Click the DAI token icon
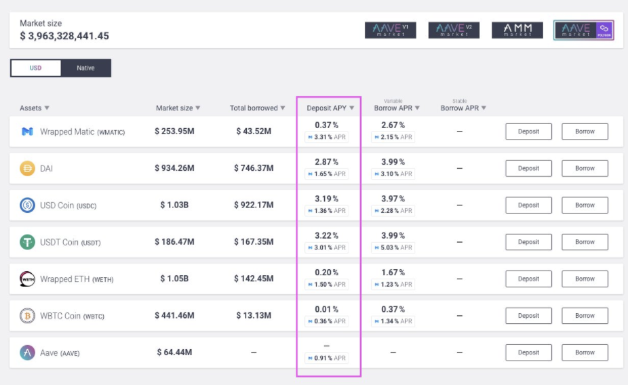628x385 pixels. point(27,169)
